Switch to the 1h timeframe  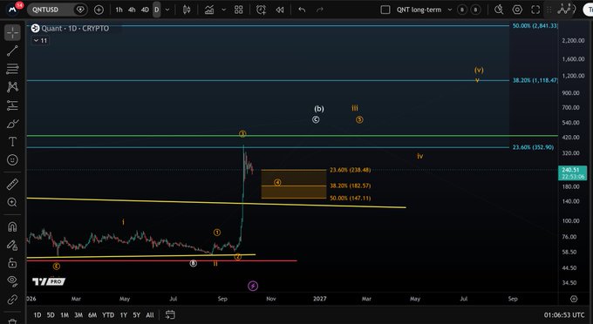[119, 10]
